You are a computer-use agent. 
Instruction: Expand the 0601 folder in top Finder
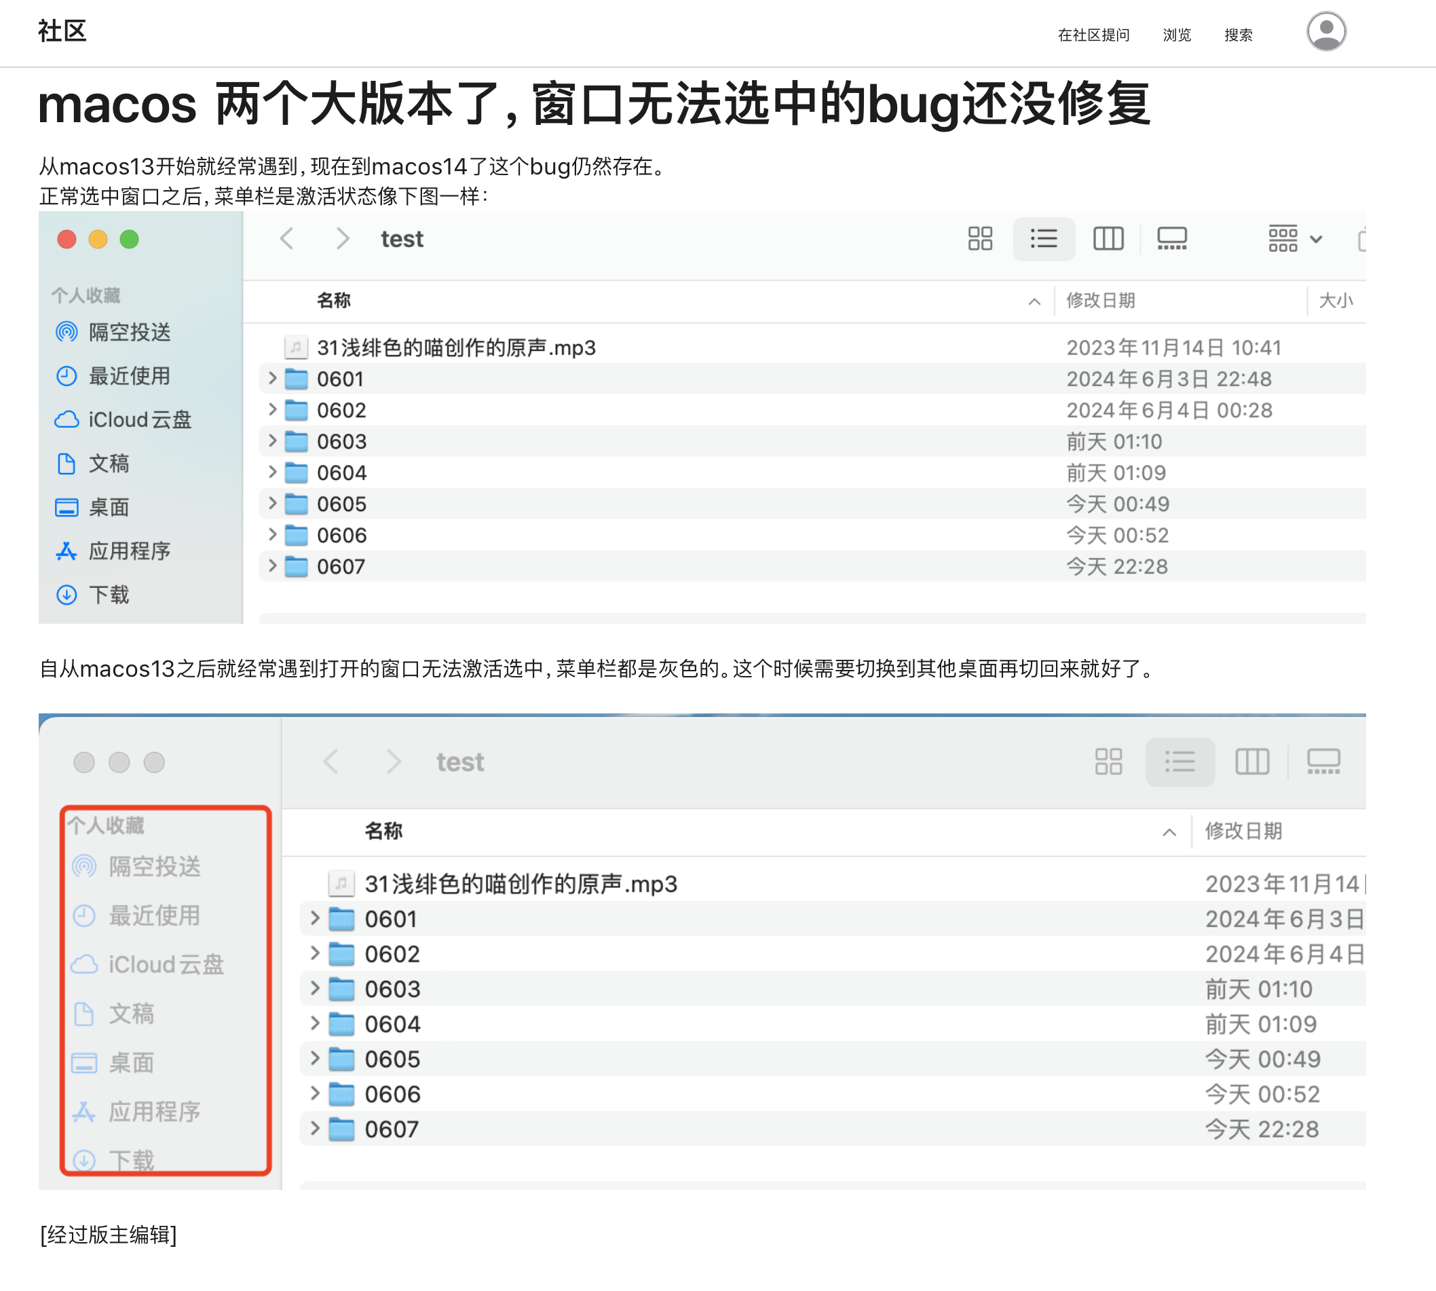(x=272, y=379)
